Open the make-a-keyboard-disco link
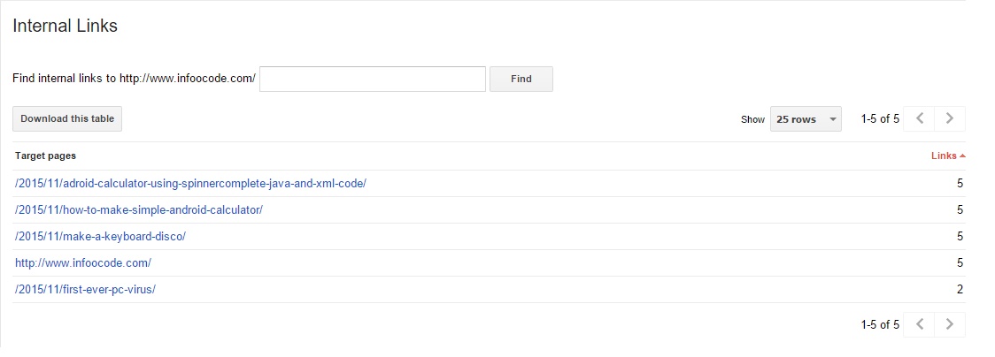 tap(100, 237)
